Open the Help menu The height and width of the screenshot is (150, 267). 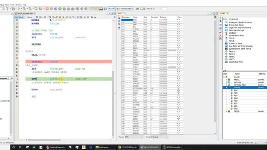click(x=25, y=5)
